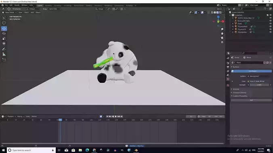
Task: Toggle visibility of Panda Bear object
Action: 271,18
